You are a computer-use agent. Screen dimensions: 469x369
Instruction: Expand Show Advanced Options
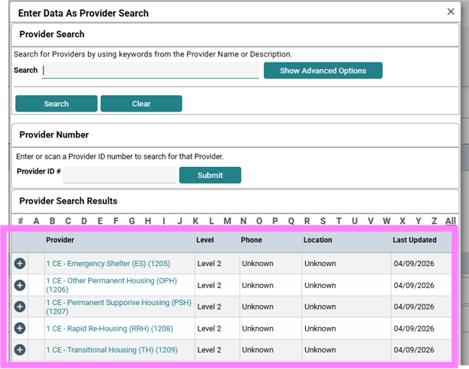pyautogui.click(x=323, y=71)
